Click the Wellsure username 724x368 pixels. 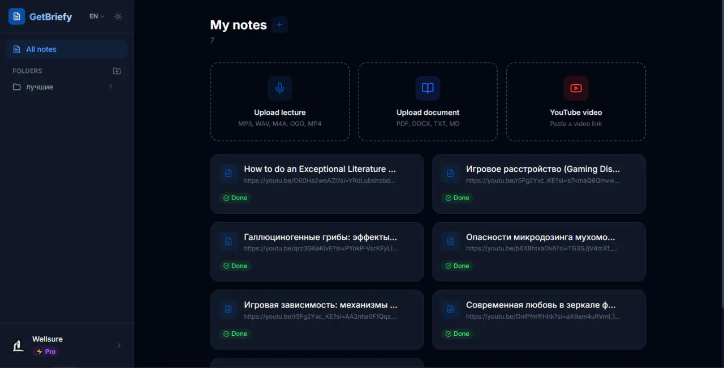pos(48,339)
